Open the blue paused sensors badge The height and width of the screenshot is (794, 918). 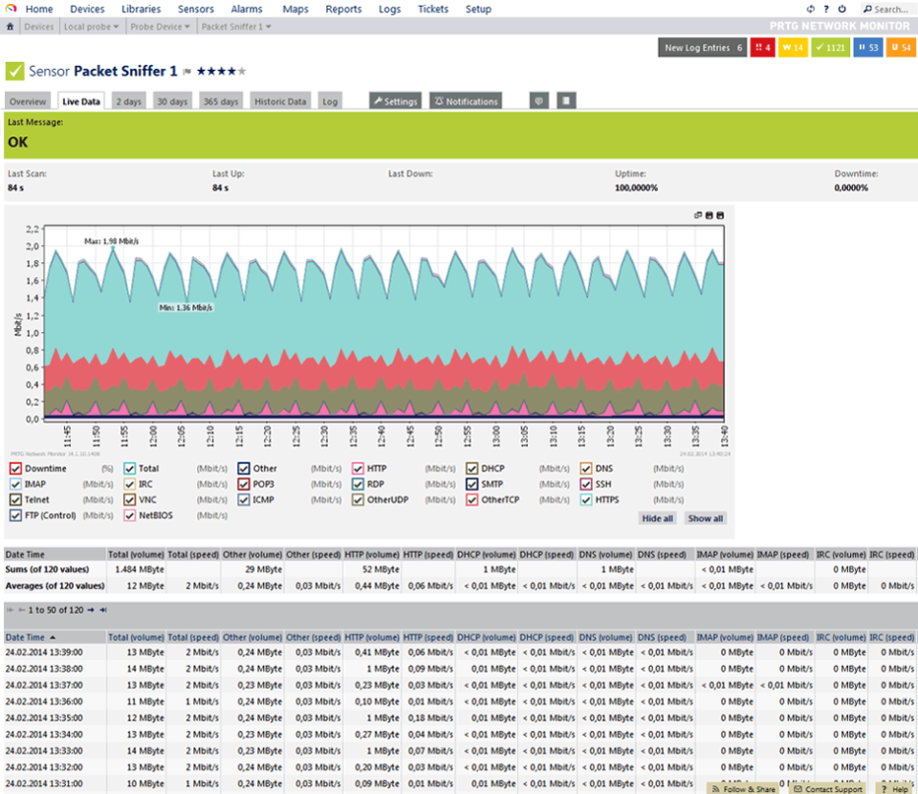pos(868,48)
